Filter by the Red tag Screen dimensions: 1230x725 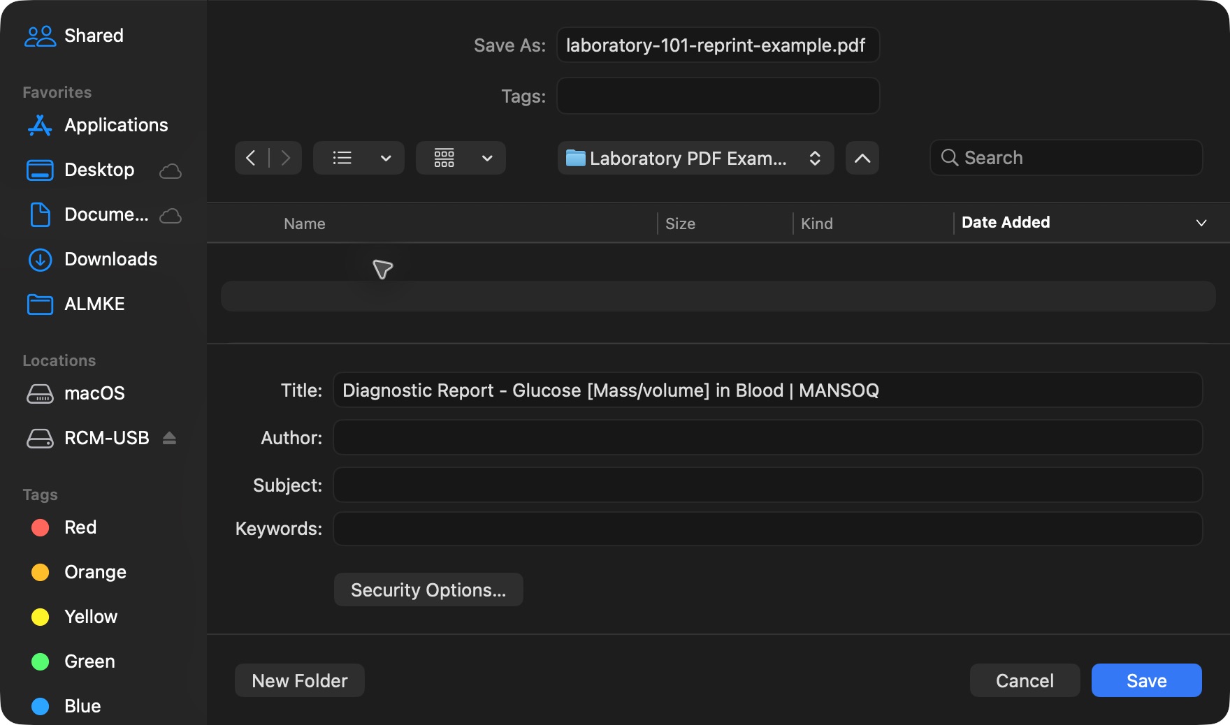[64, 527]
